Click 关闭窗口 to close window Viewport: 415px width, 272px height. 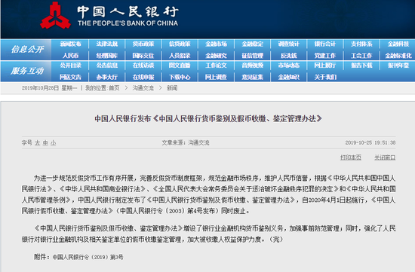[385, 157]
